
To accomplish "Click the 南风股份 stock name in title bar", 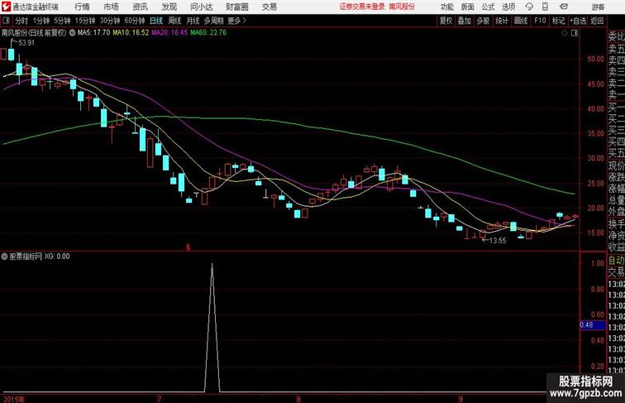I will pyautogui.click(x=402, y=7).
